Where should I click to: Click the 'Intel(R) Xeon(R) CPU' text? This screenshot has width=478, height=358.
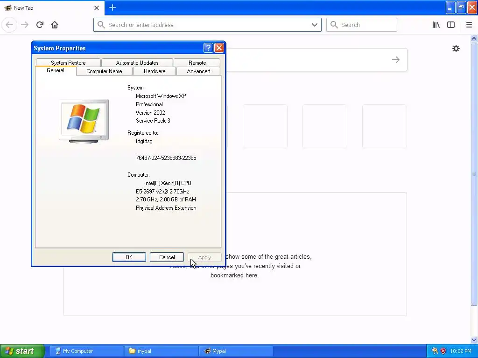(x=168, y=183)
